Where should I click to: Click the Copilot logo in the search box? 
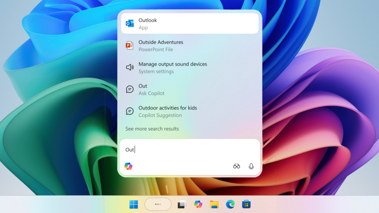[128, 166]
